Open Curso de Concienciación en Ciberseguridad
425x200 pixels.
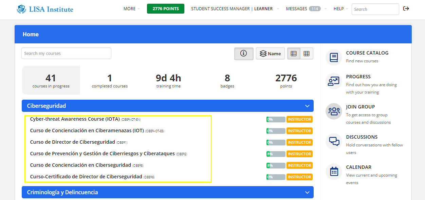(x=80, y=165)
